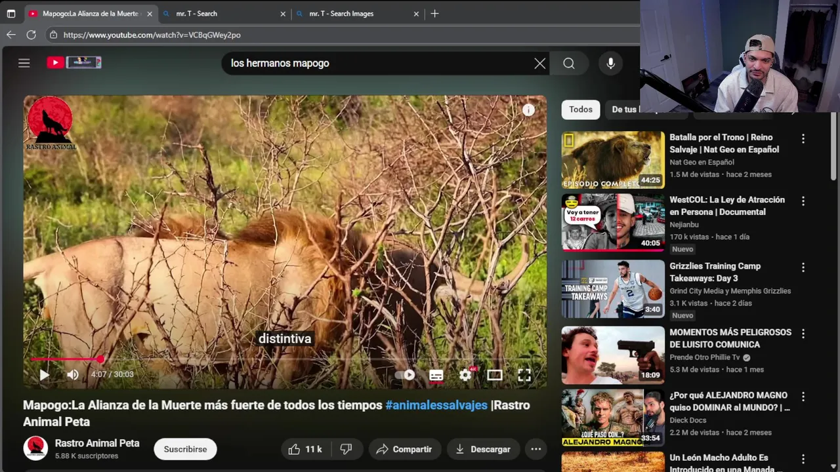Image resolution: width=840 pixels, height=472 pixels.
Task: Start voice search with the microphone
Action: point(610,63)
